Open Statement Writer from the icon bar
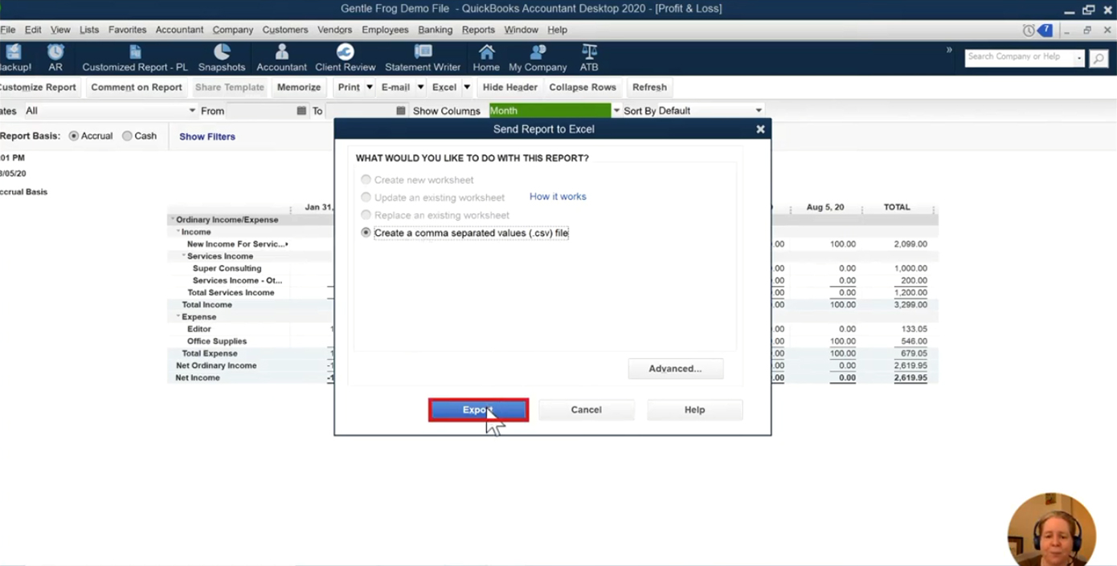This screenshot has width=1117, height=566. [423, 58]
